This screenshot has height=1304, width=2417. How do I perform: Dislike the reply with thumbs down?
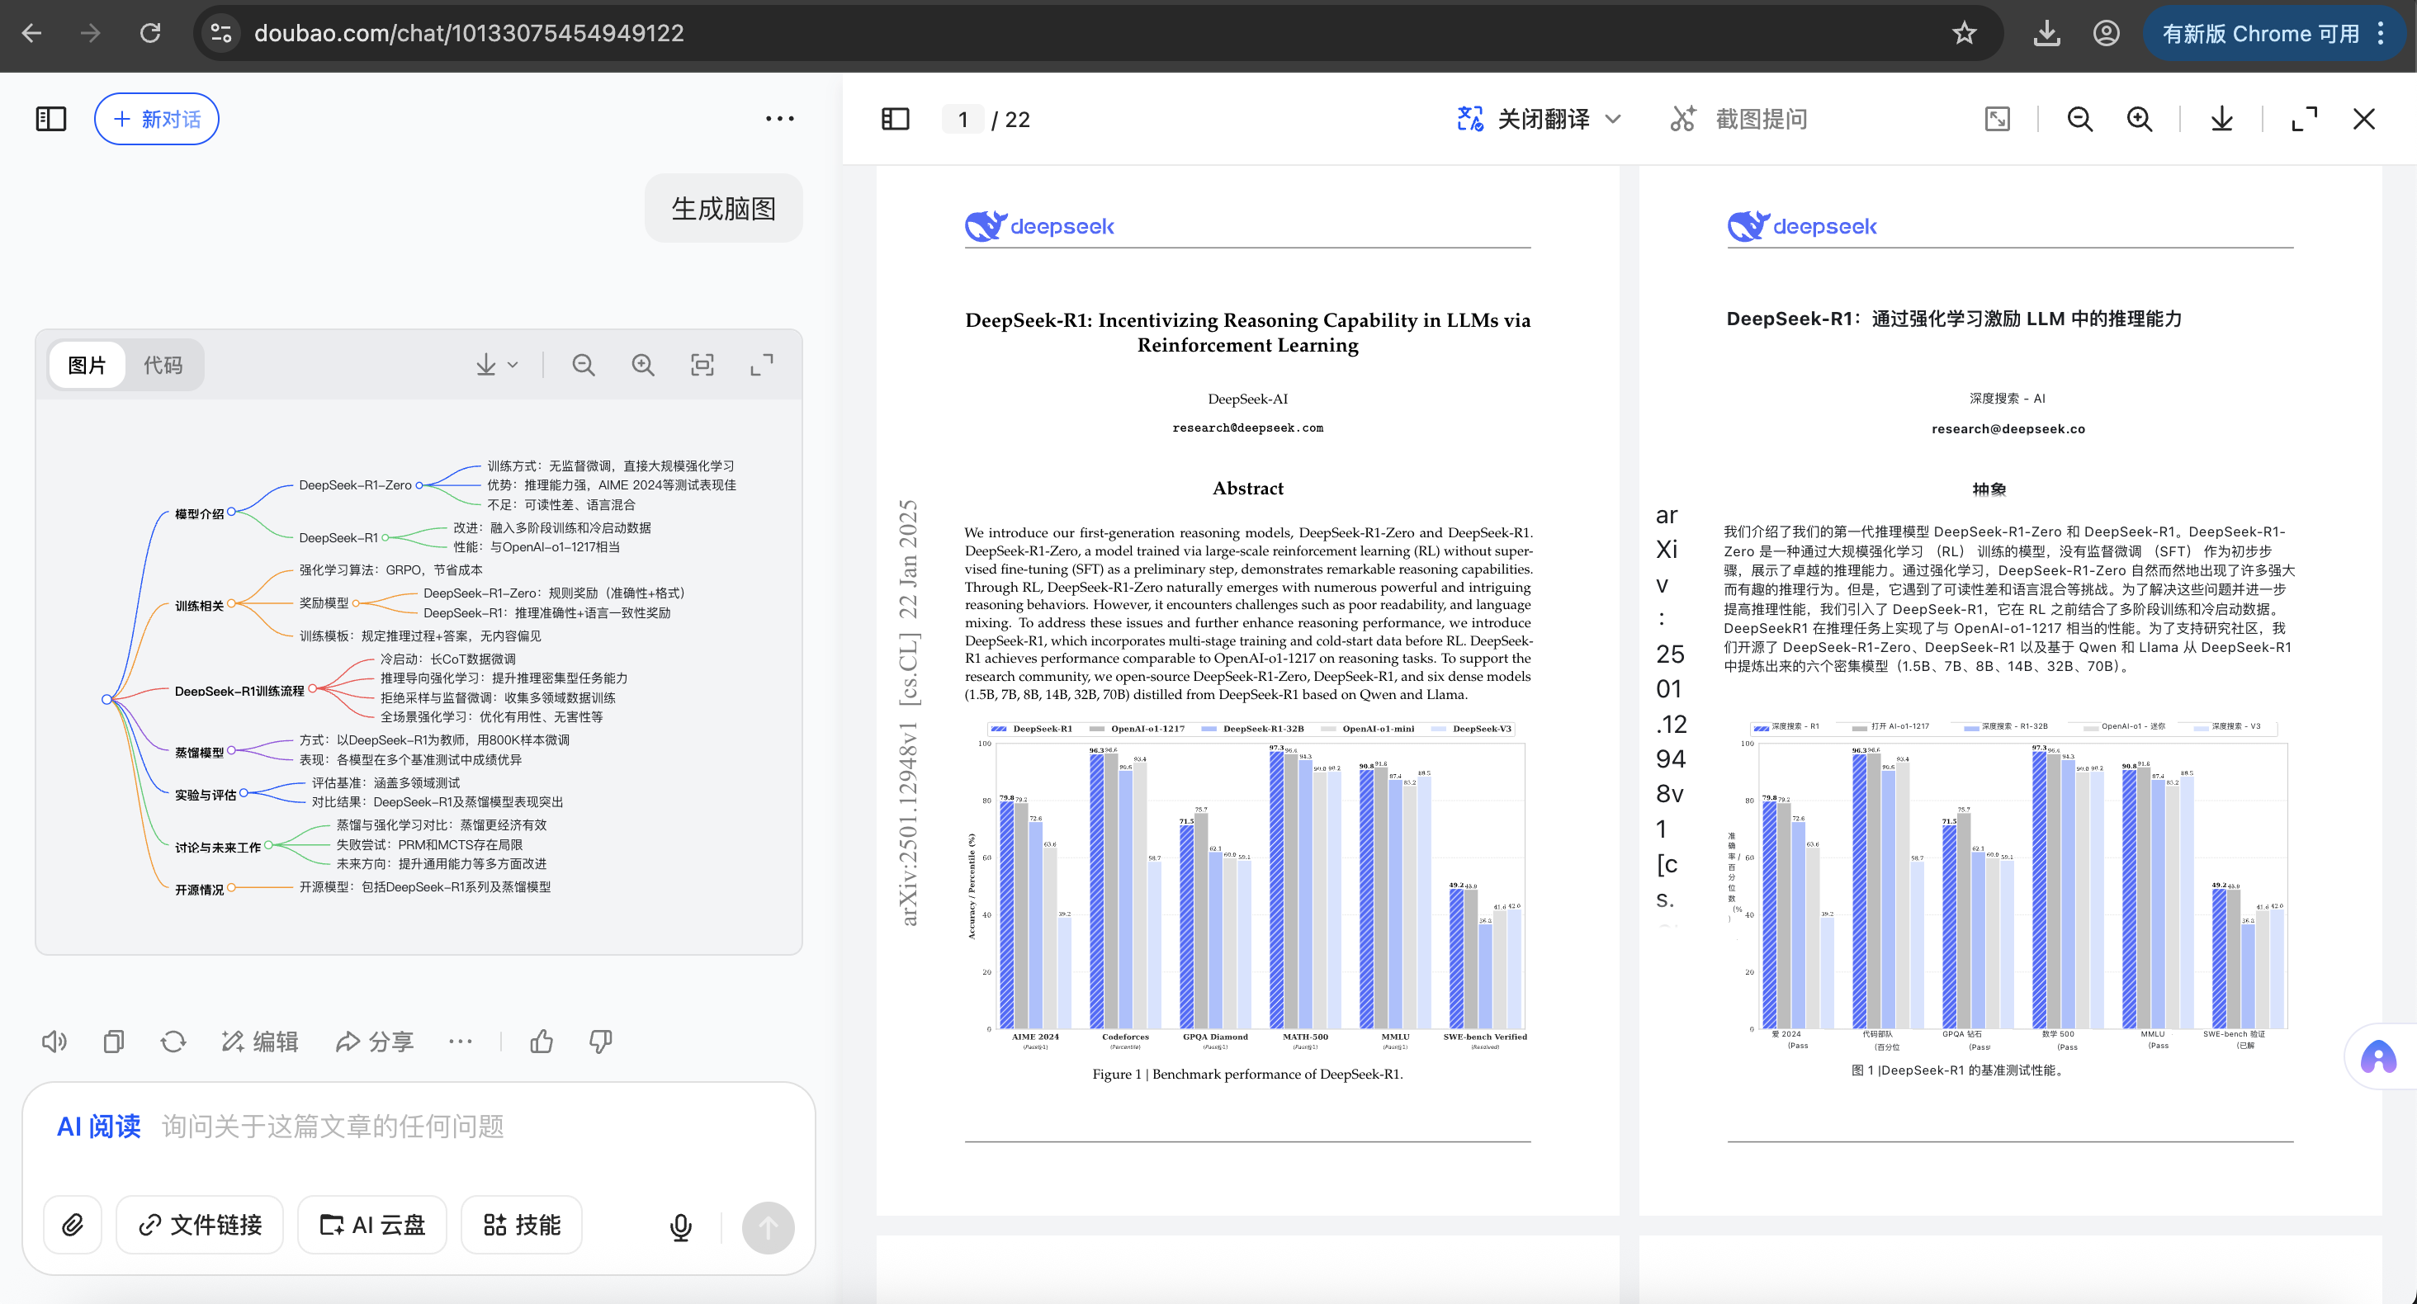tap(600, 1042)
